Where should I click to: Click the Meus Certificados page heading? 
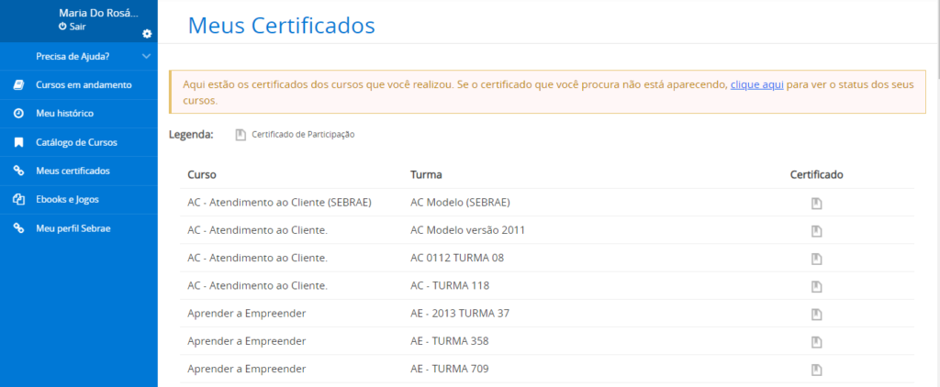tap(281, 26)
